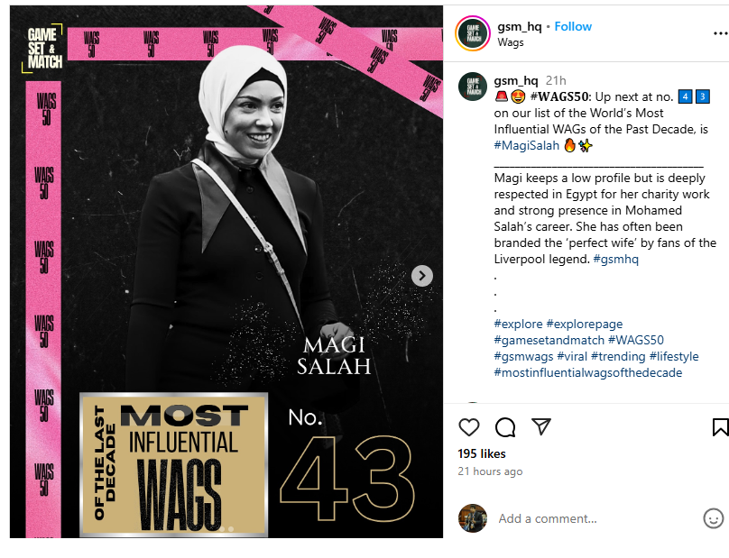Open gsm_hq username link in header
Viewport: 729px width, 558px height.
(520, 26)
